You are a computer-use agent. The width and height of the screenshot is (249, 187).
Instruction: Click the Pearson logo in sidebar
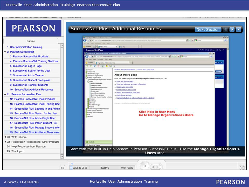pyautogui.click(x=33, y=28)
